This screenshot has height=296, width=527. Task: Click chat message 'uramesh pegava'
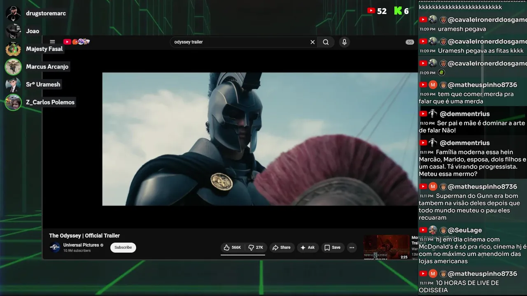(x=462, y=29)
